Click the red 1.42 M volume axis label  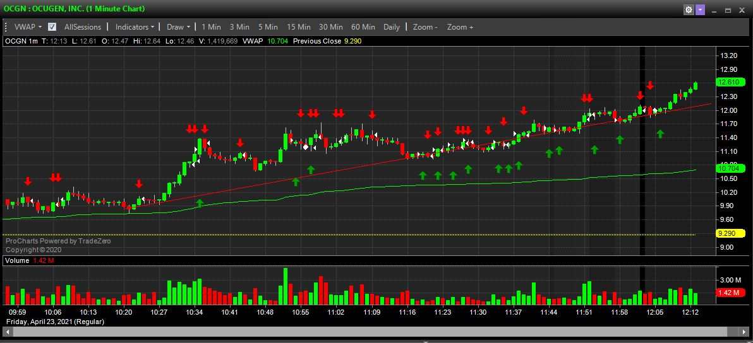tap(728, 293)
